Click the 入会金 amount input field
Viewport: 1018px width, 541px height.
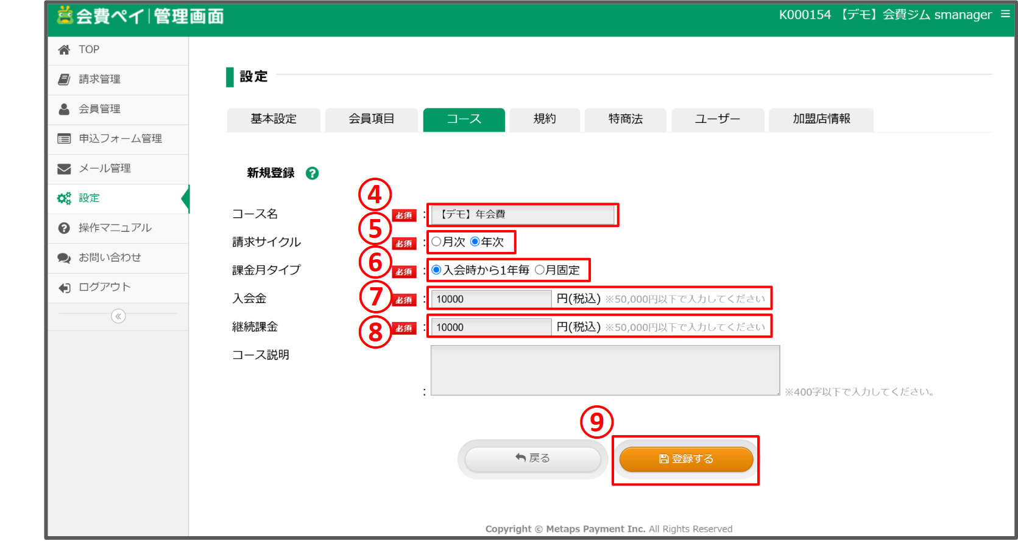click(491, 299)
